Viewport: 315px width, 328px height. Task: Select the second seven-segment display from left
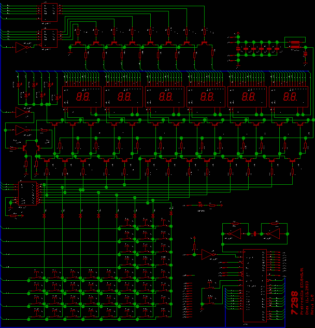click(x=123, y=97)
